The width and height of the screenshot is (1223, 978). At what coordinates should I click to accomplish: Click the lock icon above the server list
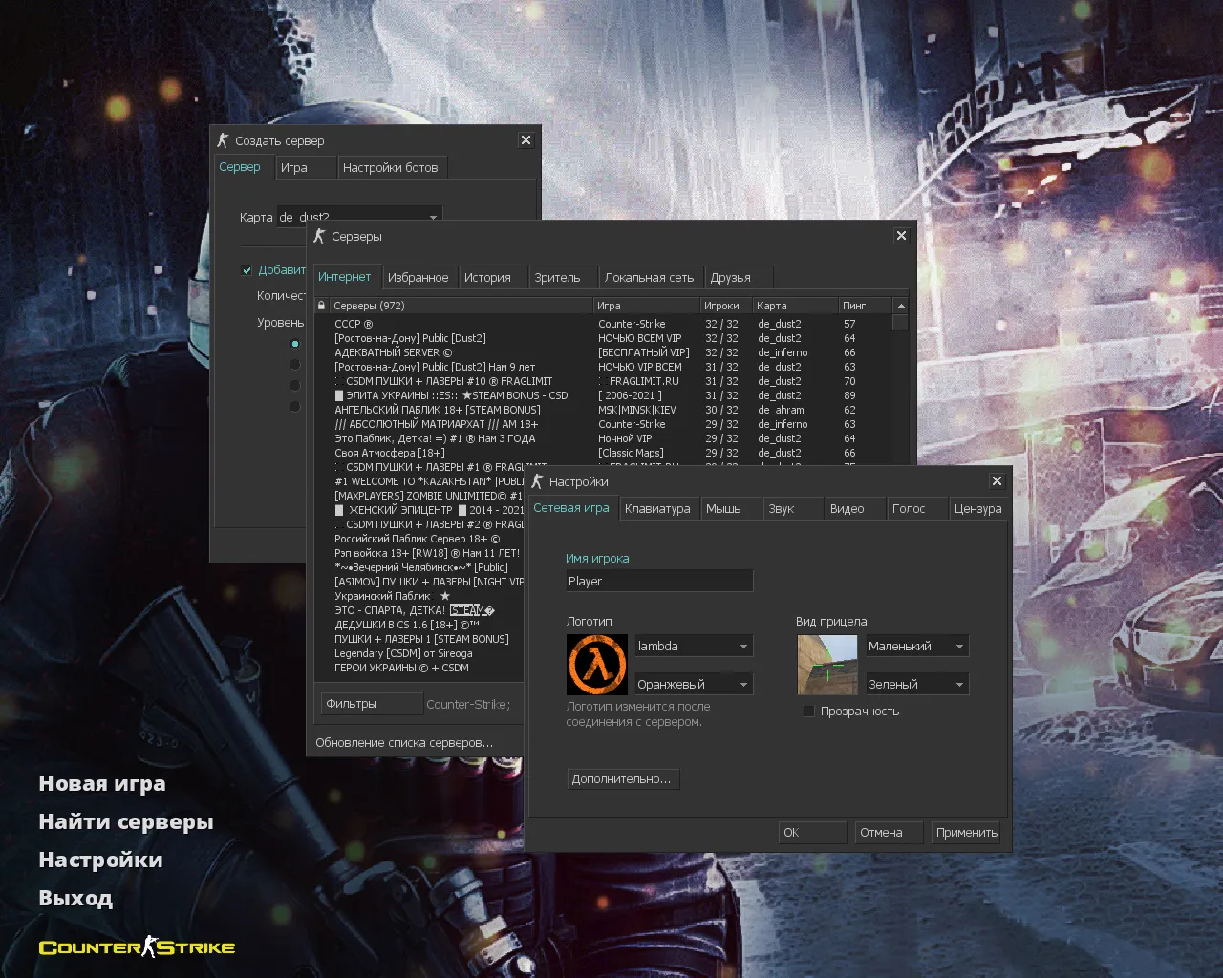click(x=321, y=305)
